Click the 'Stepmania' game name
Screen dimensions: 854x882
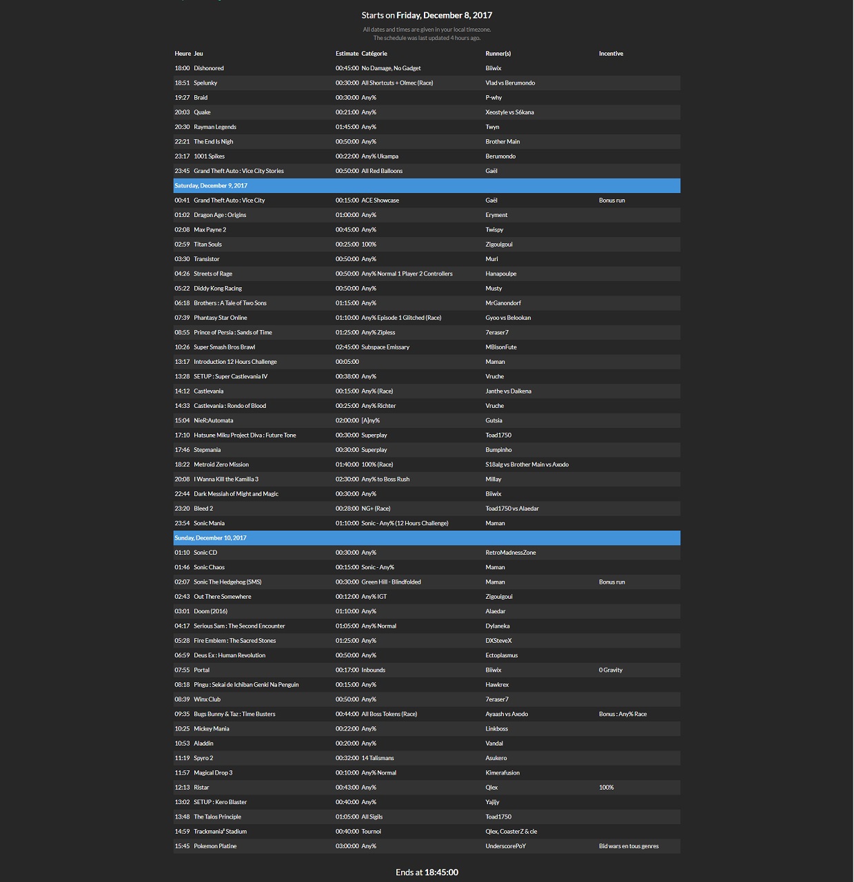207,450
